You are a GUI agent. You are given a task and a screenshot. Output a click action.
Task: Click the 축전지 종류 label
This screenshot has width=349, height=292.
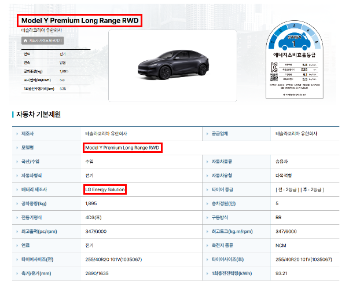222,246
